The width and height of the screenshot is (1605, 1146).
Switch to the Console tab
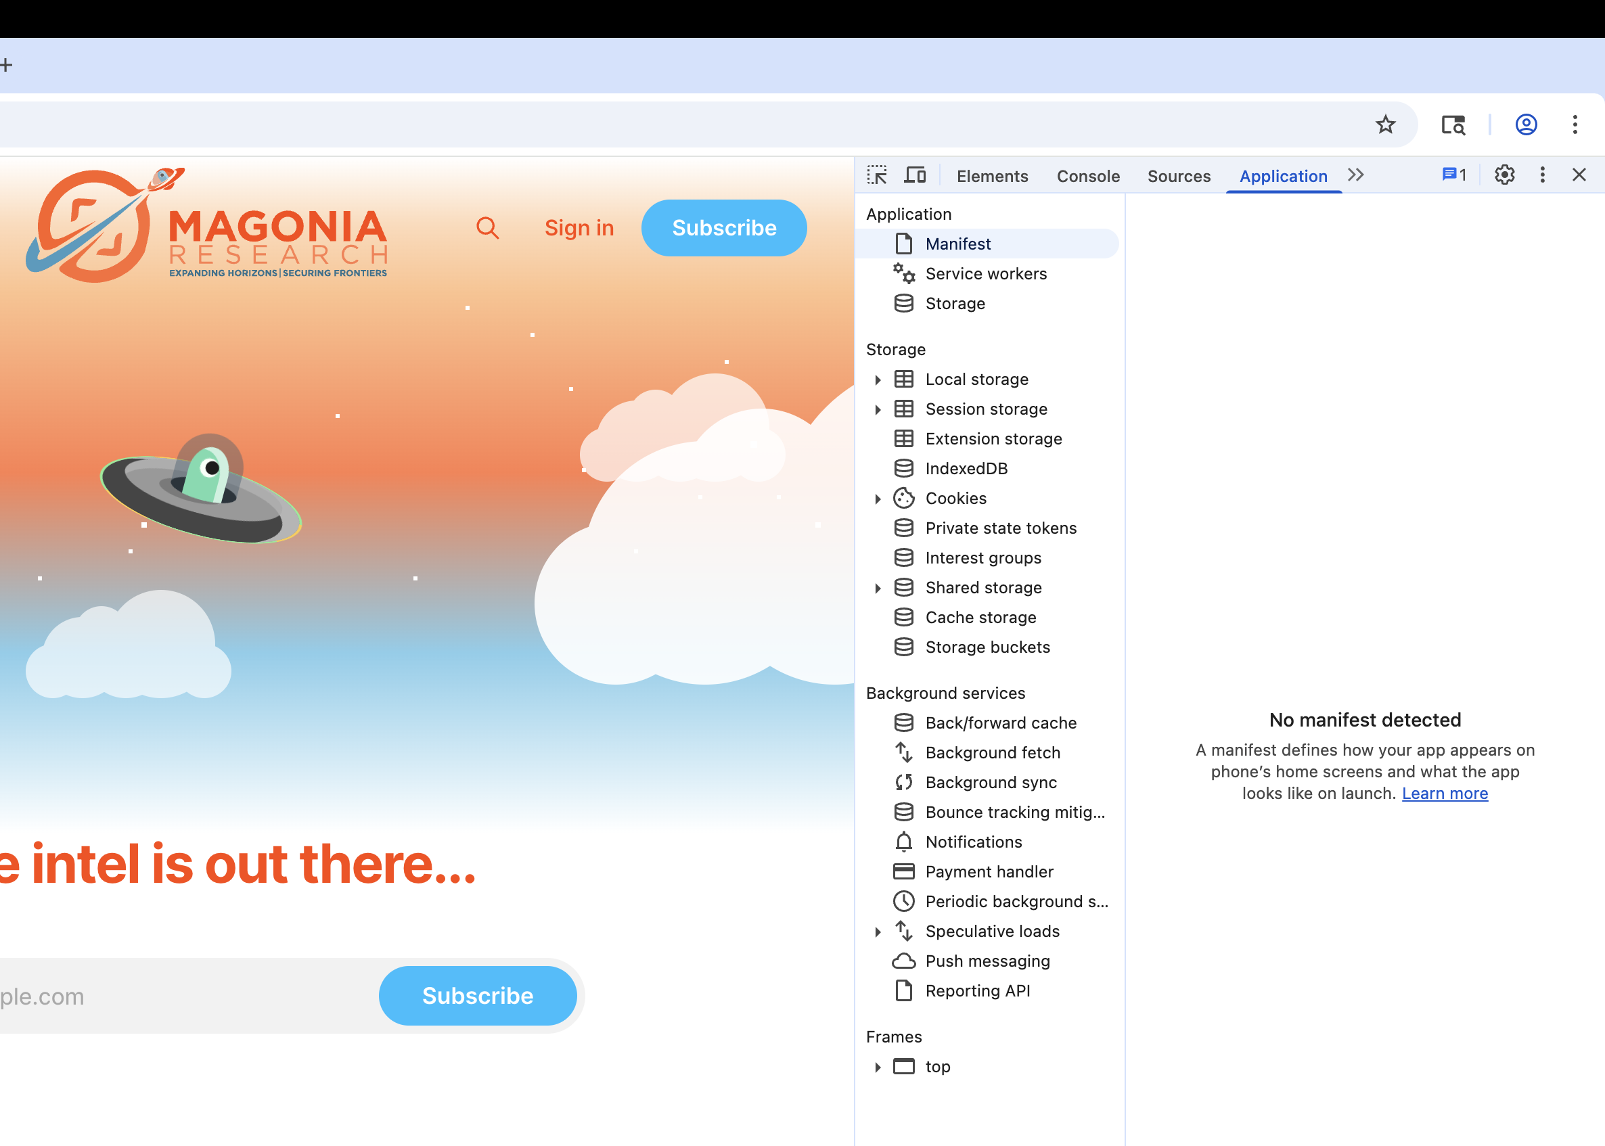coord(1087,177)
